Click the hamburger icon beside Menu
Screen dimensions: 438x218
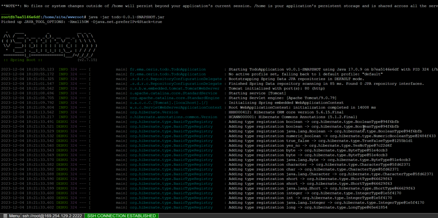pos(6,216)
